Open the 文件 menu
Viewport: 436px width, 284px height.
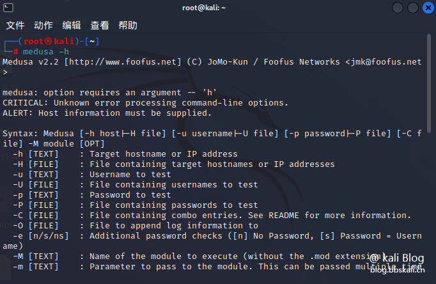(x=15, y=26)
